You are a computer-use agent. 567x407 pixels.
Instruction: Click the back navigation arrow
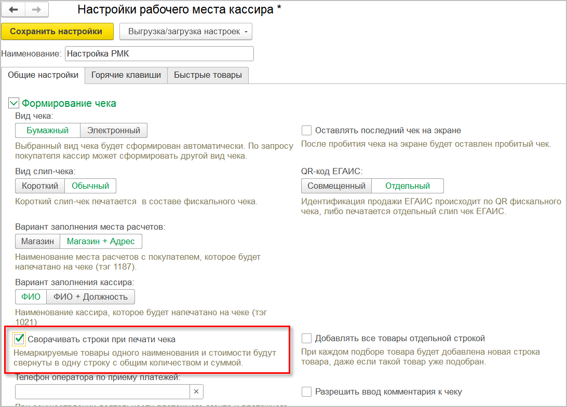[x=14, y=9]
